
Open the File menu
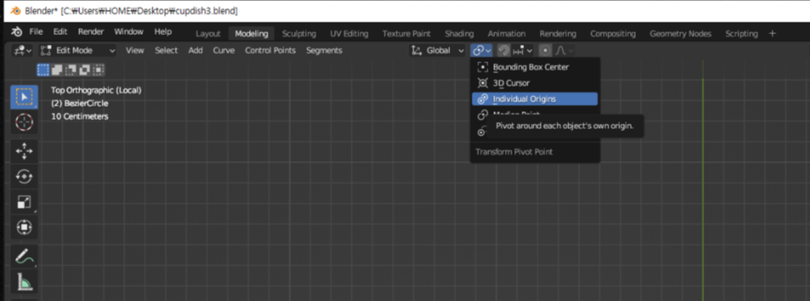pos(36,32)
